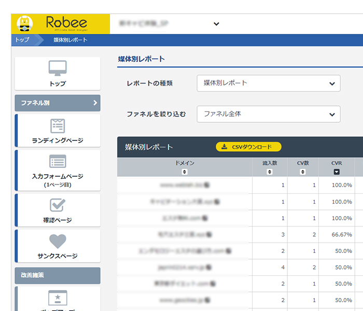Sort by 流入数 column arrows

pyautogui.click(x=270, y=172)
